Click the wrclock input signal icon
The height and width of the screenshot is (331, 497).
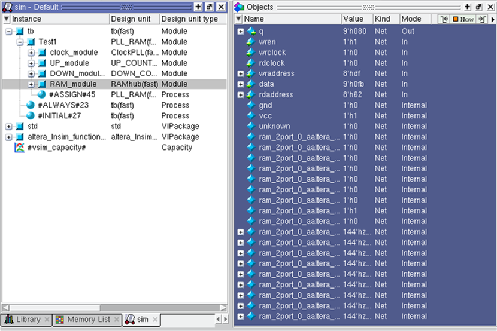click(x=251, y=52)
